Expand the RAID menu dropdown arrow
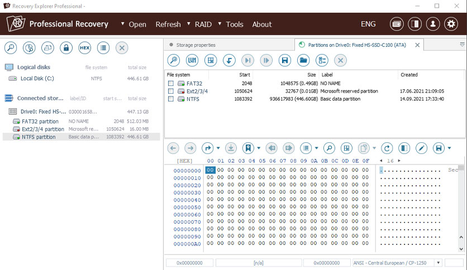This screenshot has width=467, height=270. (188, 24)
